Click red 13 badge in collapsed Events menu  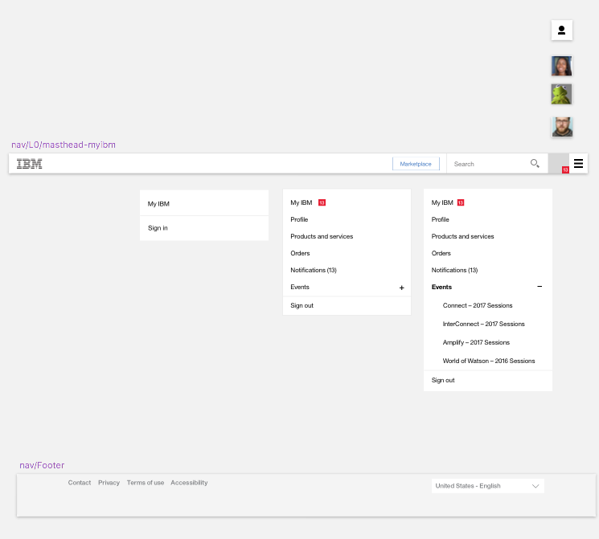(x=322, y=202)
